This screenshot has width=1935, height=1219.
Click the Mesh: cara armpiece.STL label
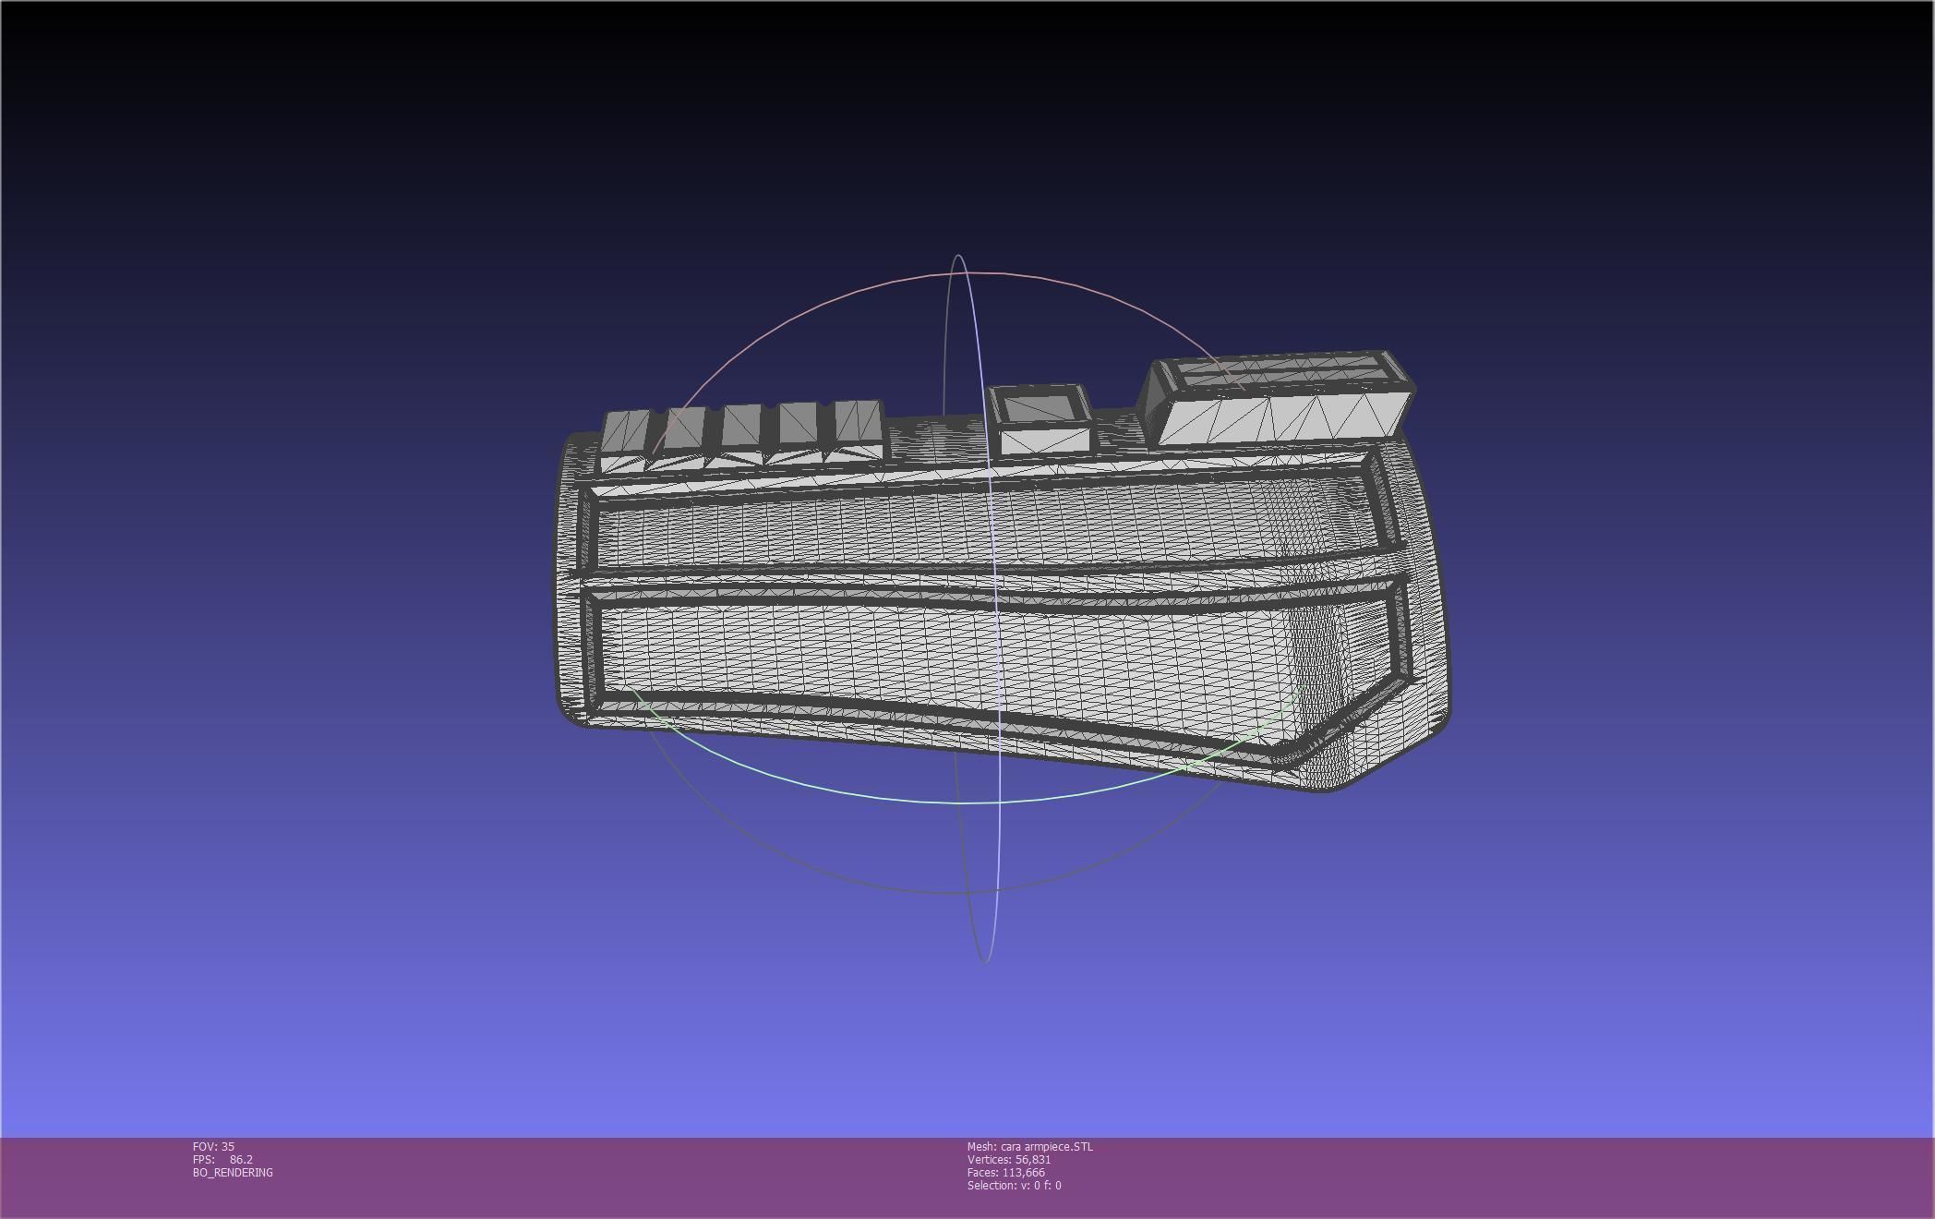pos(1029,1146)
